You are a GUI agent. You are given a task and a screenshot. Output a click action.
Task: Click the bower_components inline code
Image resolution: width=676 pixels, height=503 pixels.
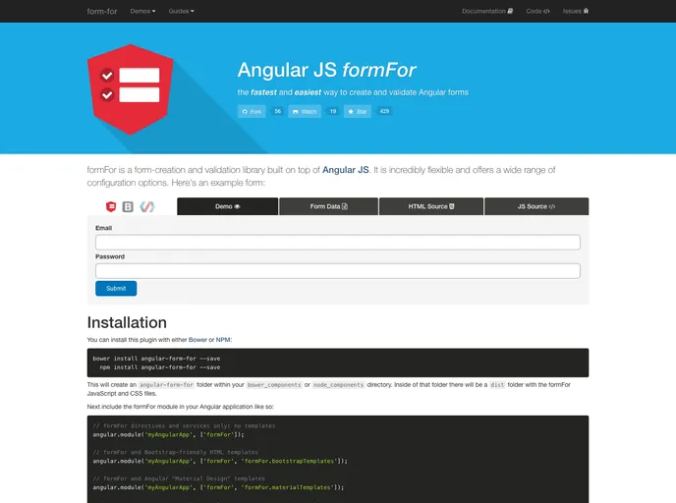[x=274, y=384]
